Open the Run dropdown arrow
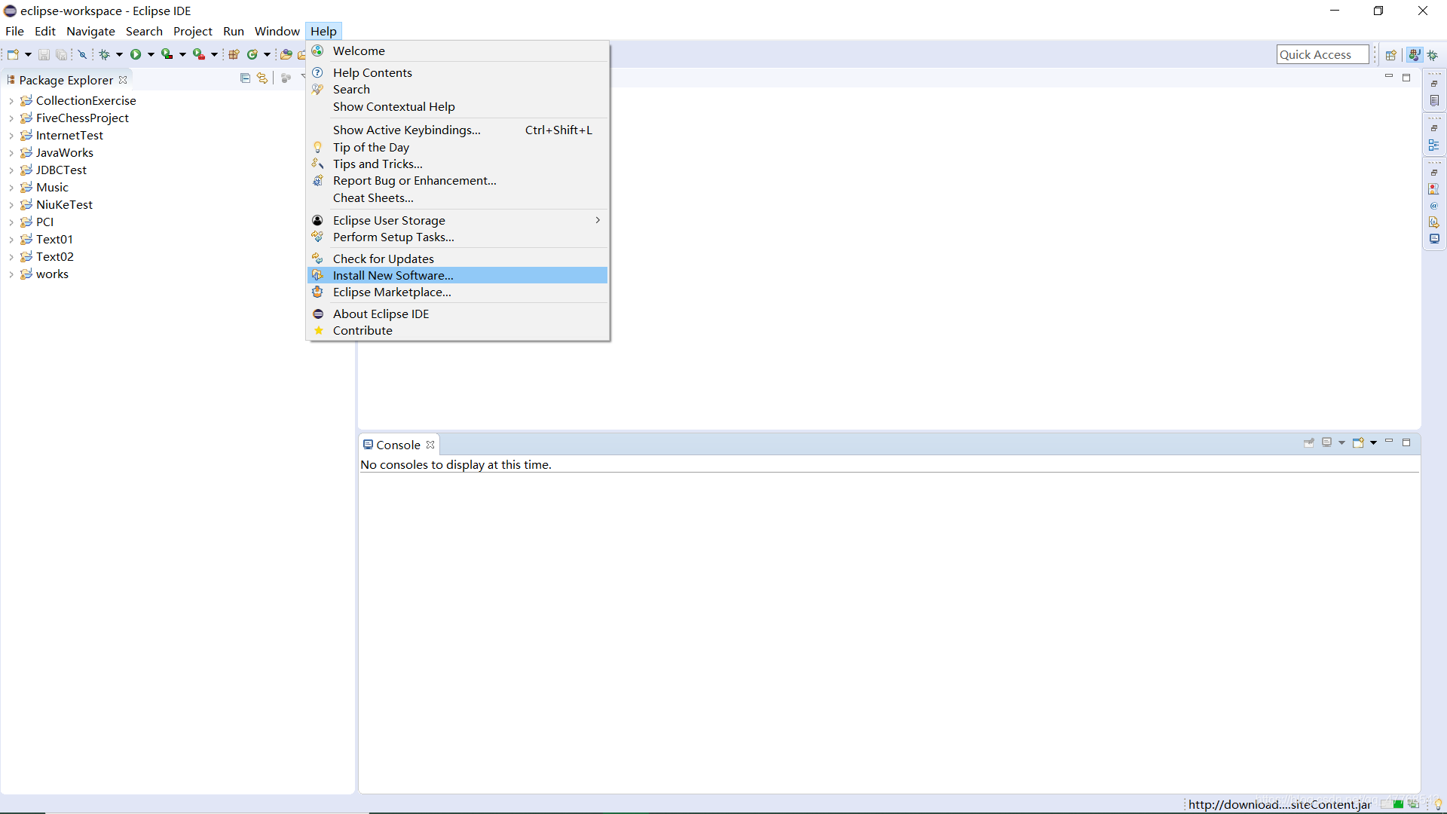The image size is (1447, 814). [x=151, y=54]
